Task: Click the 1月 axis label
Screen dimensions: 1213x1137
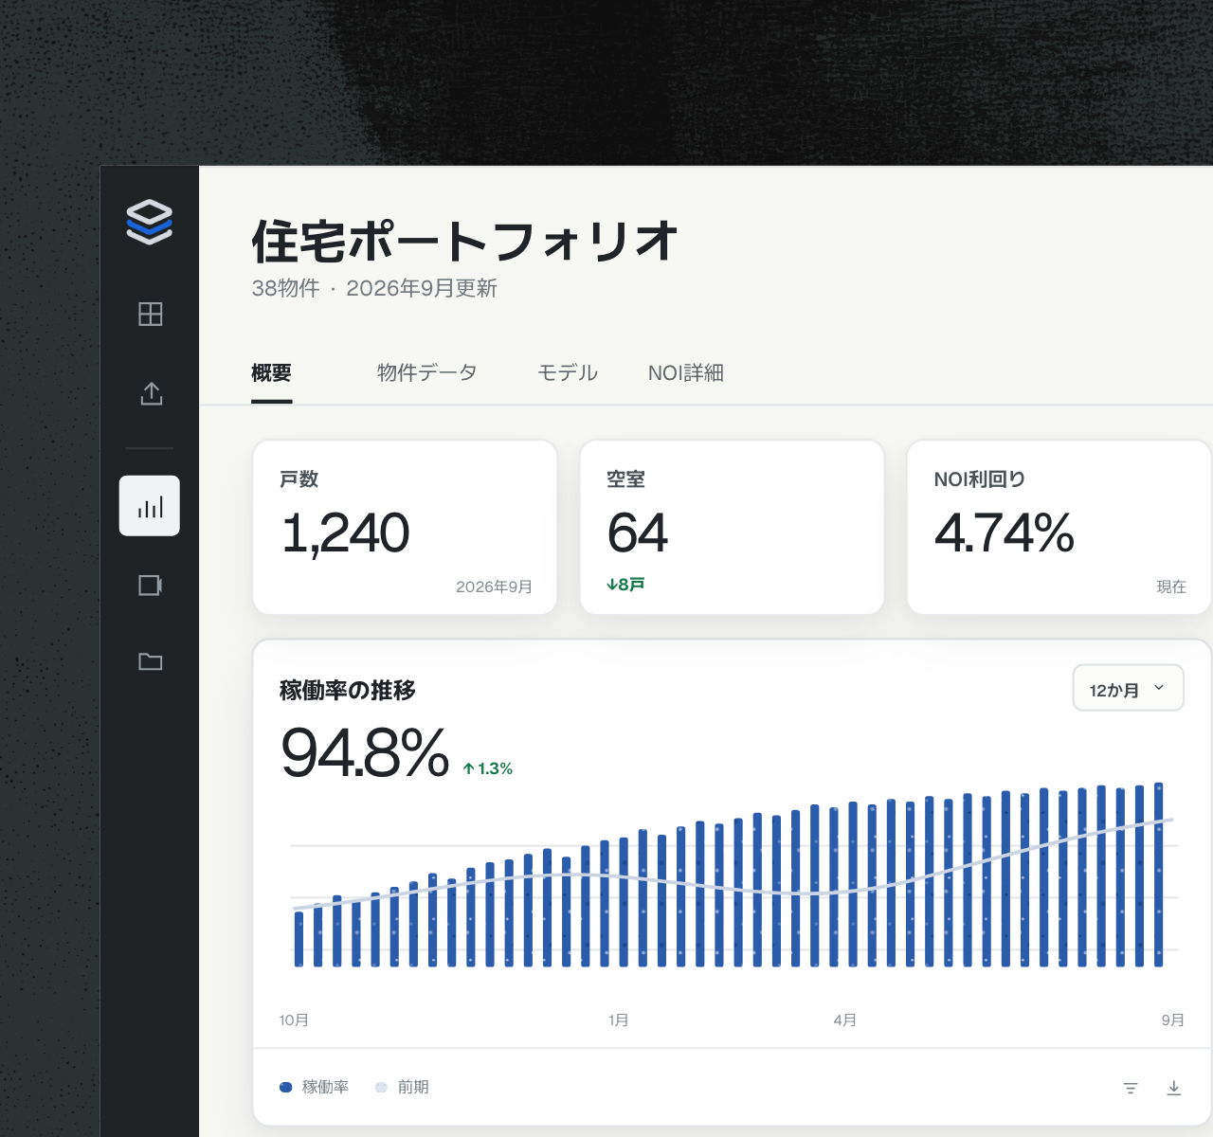Action: [619, 1020]
